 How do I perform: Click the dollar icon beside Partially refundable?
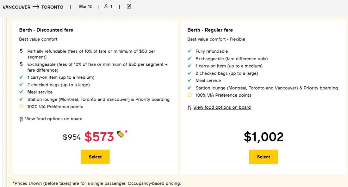pyautogui.click(x=21, y=51)
